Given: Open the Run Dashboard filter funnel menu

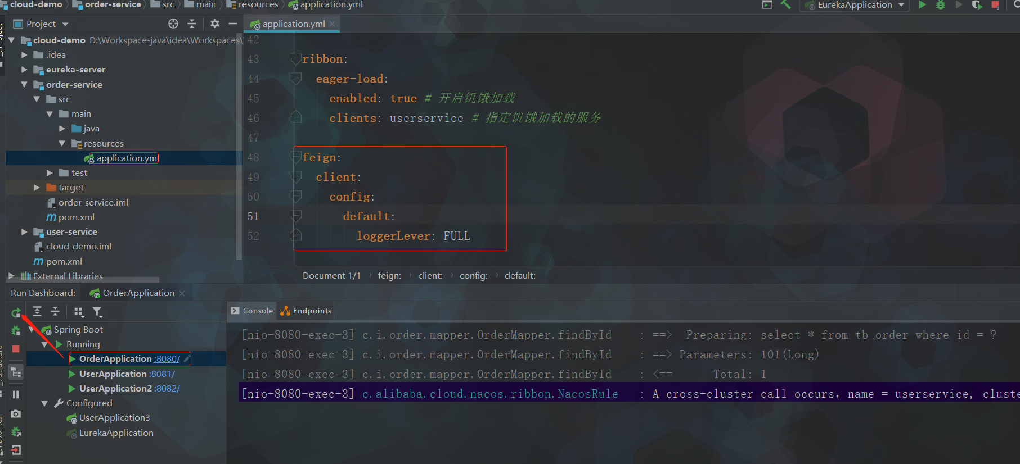Looking at the screenshot, I should [x=97, y=312].
